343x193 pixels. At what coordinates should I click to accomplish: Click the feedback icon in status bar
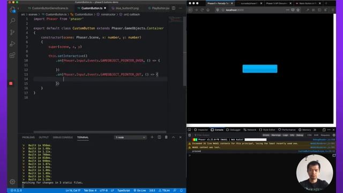[175, 190]
